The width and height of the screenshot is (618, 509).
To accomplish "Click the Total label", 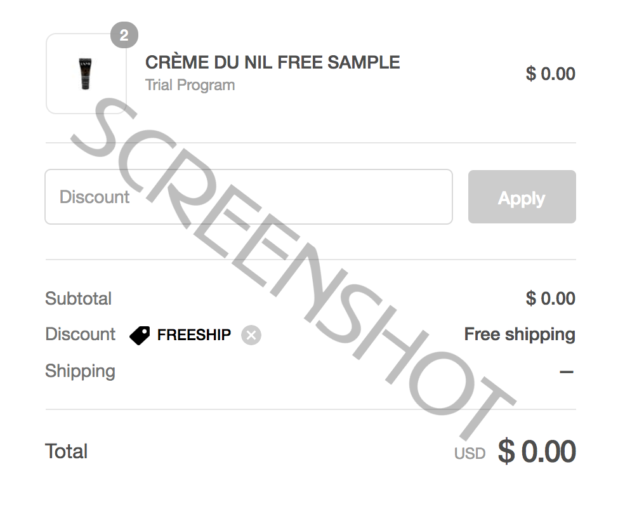I will (66, 451).
